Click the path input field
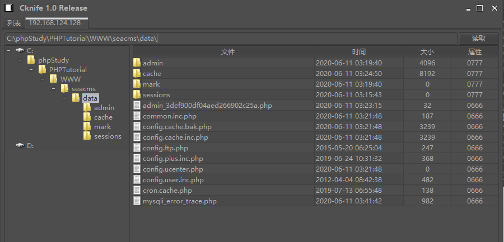 (231, 39)
